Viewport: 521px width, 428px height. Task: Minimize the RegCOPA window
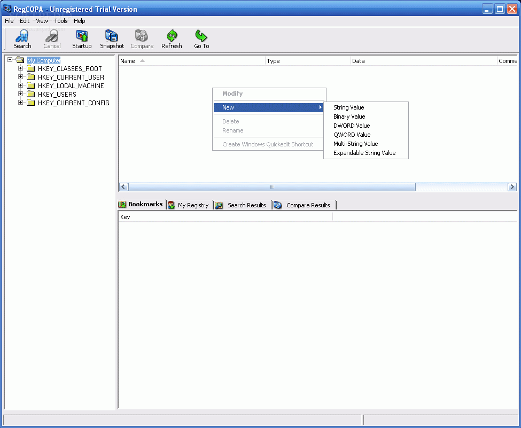(x=487, y=9)
